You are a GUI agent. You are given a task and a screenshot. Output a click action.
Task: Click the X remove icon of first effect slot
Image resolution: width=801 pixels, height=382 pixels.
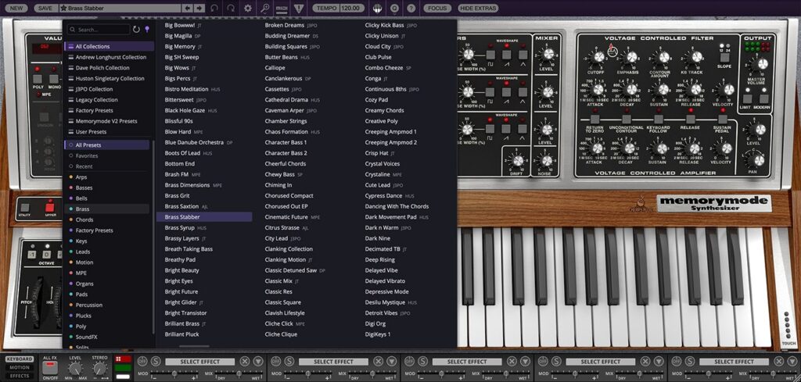[245, 361]
